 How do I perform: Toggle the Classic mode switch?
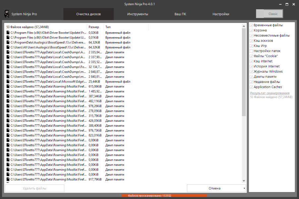[269, 14]
